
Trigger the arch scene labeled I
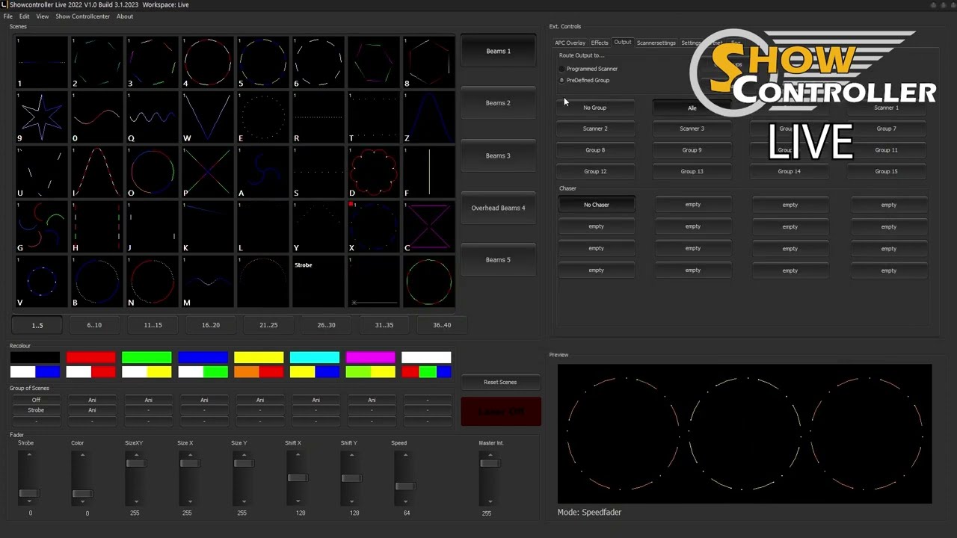click(x=96, y=172)
